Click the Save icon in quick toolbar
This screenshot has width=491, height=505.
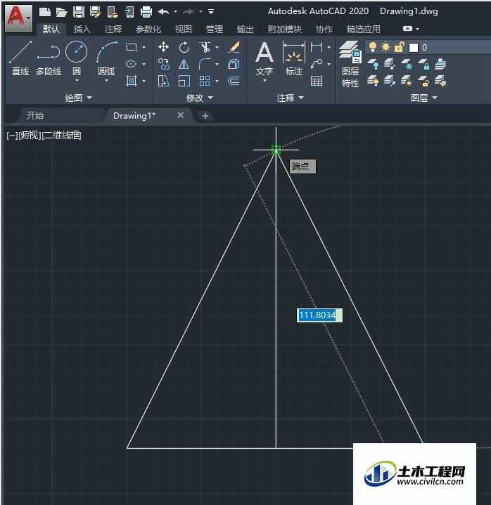pyautogui.click(x=78, y=12)
